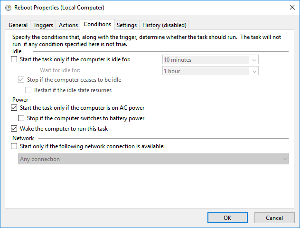Screen dimensions: 300x228
Task: Click the clock icon in title bar
Action: (8, 8)
